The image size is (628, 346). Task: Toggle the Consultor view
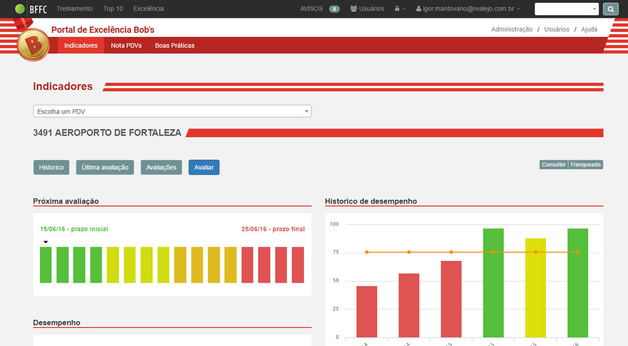click(553, 165)
